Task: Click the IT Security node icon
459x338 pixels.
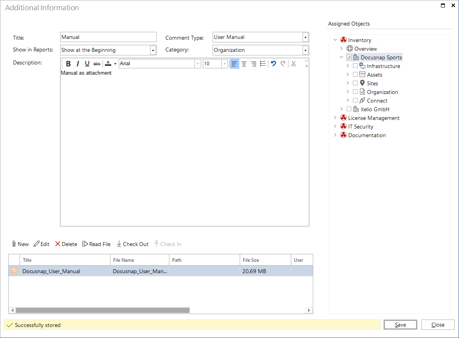Action: click(343, 127)
